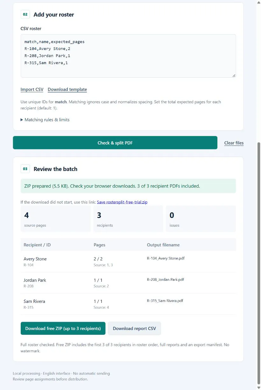Select the Avery Stone recipient row
The height and width of the screenshot is (390, 261).
(x=128, y=262)
